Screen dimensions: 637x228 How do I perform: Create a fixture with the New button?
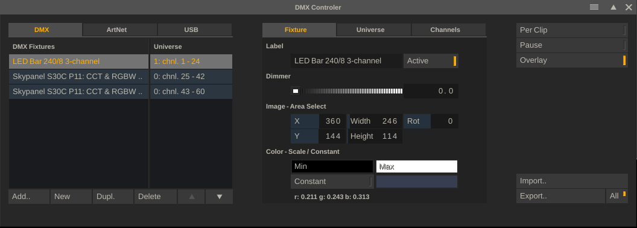(71, 197)
